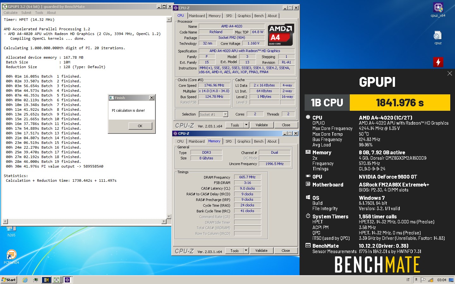The image size is (455, 284).
Task: Open the About menu in GPUPI
Action: pyautogui.click(x=52, y=13)
